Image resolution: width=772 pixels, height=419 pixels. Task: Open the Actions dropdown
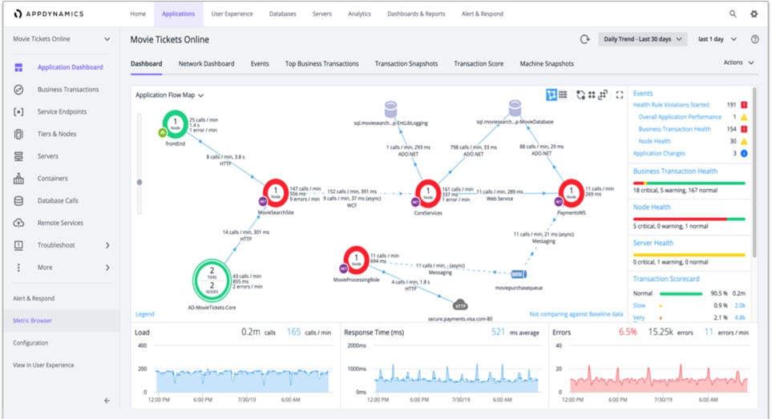click(x=738, y=62)
